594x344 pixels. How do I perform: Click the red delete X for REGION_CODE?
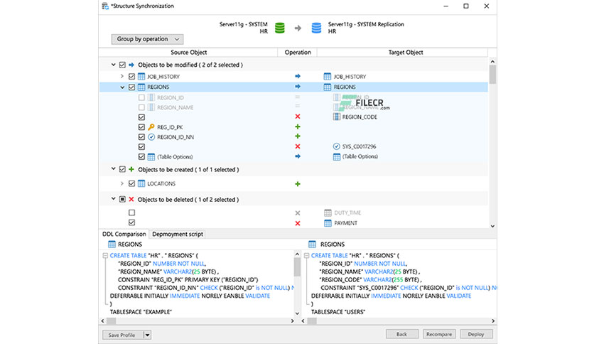pyautogui.click(x=298, y=117)
